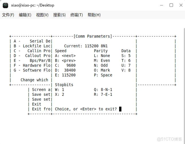Open the 编辑(E) menu
This screenshot has height=144, width=185.
[x=25, y=15]
